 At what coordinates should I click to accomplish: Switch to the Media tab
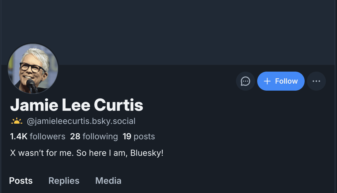[x=108, y=181]
